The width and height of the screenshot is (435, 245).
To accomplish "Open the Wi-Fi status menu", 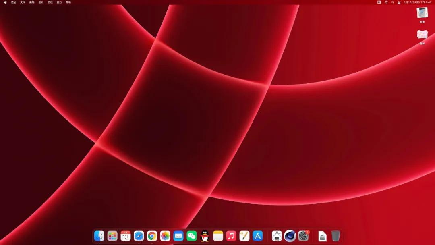I will 386,2.
